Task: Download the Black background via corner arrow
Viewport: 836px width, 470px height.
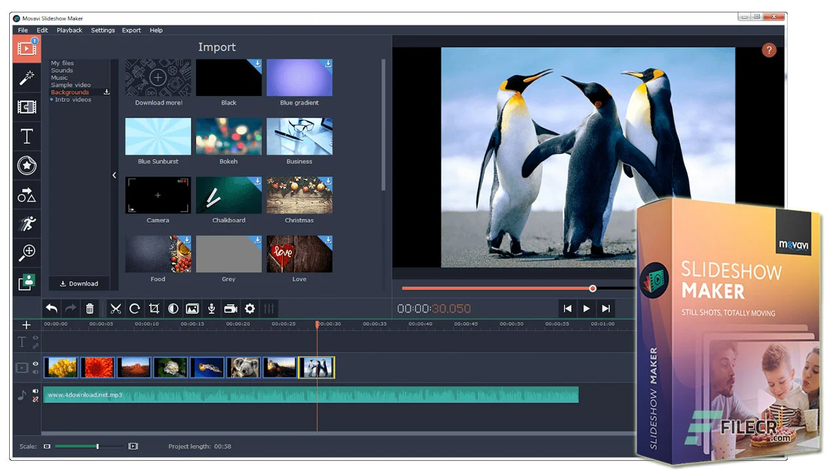Action: coord(258,63)
